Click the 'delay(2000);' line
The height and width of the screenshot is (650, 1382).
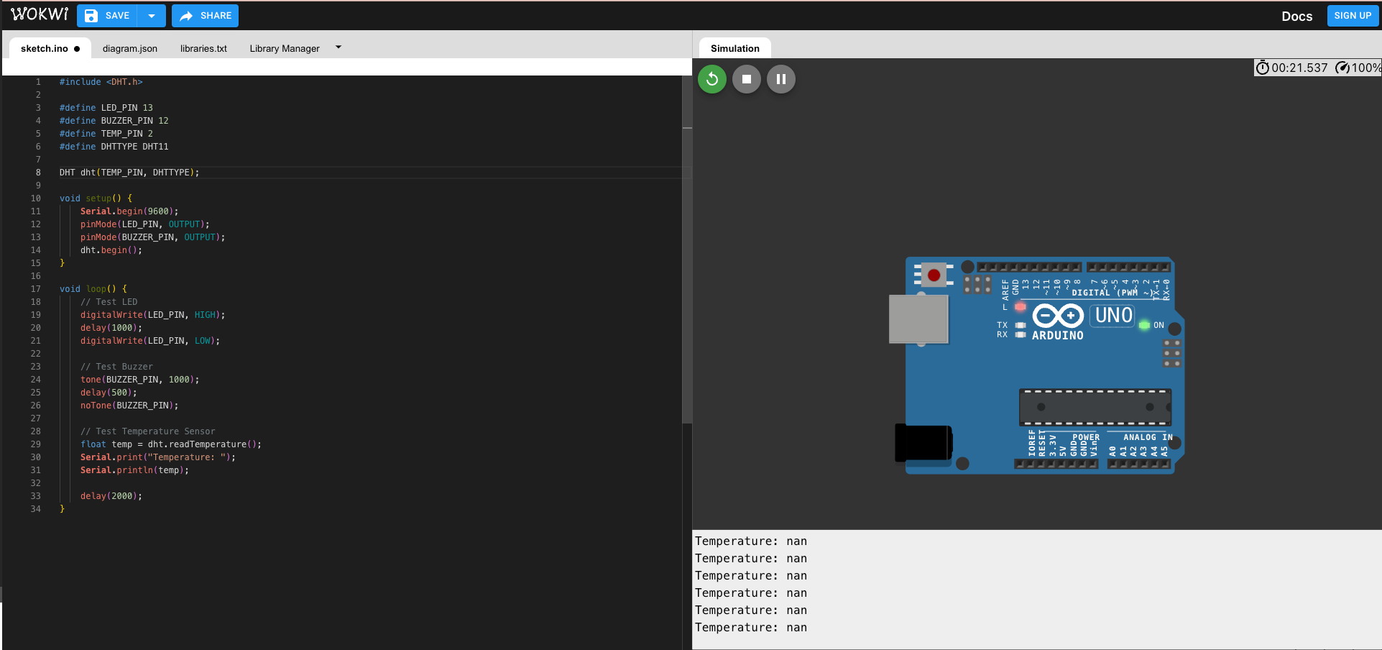pos(111,496)
